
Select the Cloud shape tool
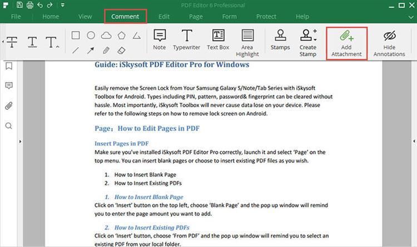click(106, 35)
